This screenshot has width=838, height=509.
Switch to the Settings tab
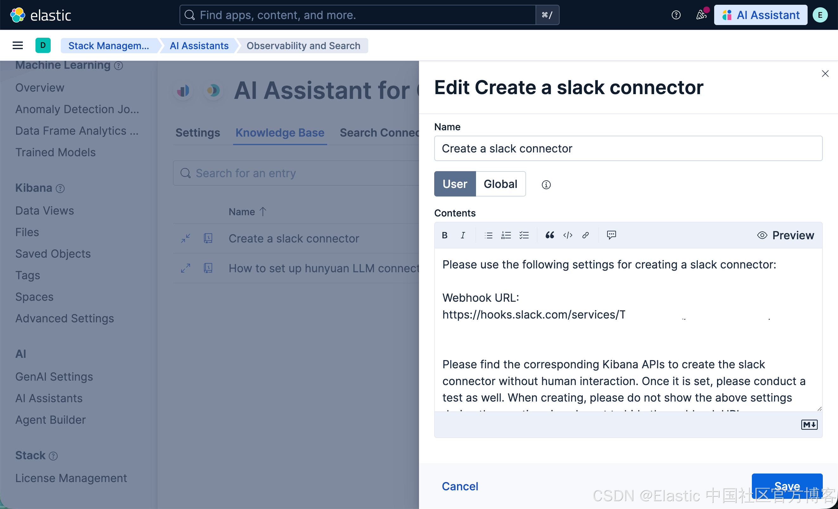(198, 132)
